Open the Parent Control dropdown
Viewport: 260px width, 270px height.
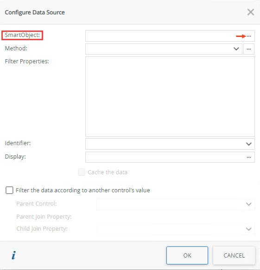(x=175, y=204)
